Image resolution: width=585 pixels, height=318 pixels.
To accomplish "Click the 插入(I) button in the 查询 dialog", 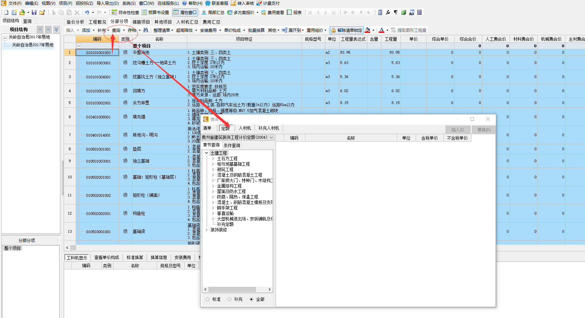I will pyautogui.click(x=458, y=130).
